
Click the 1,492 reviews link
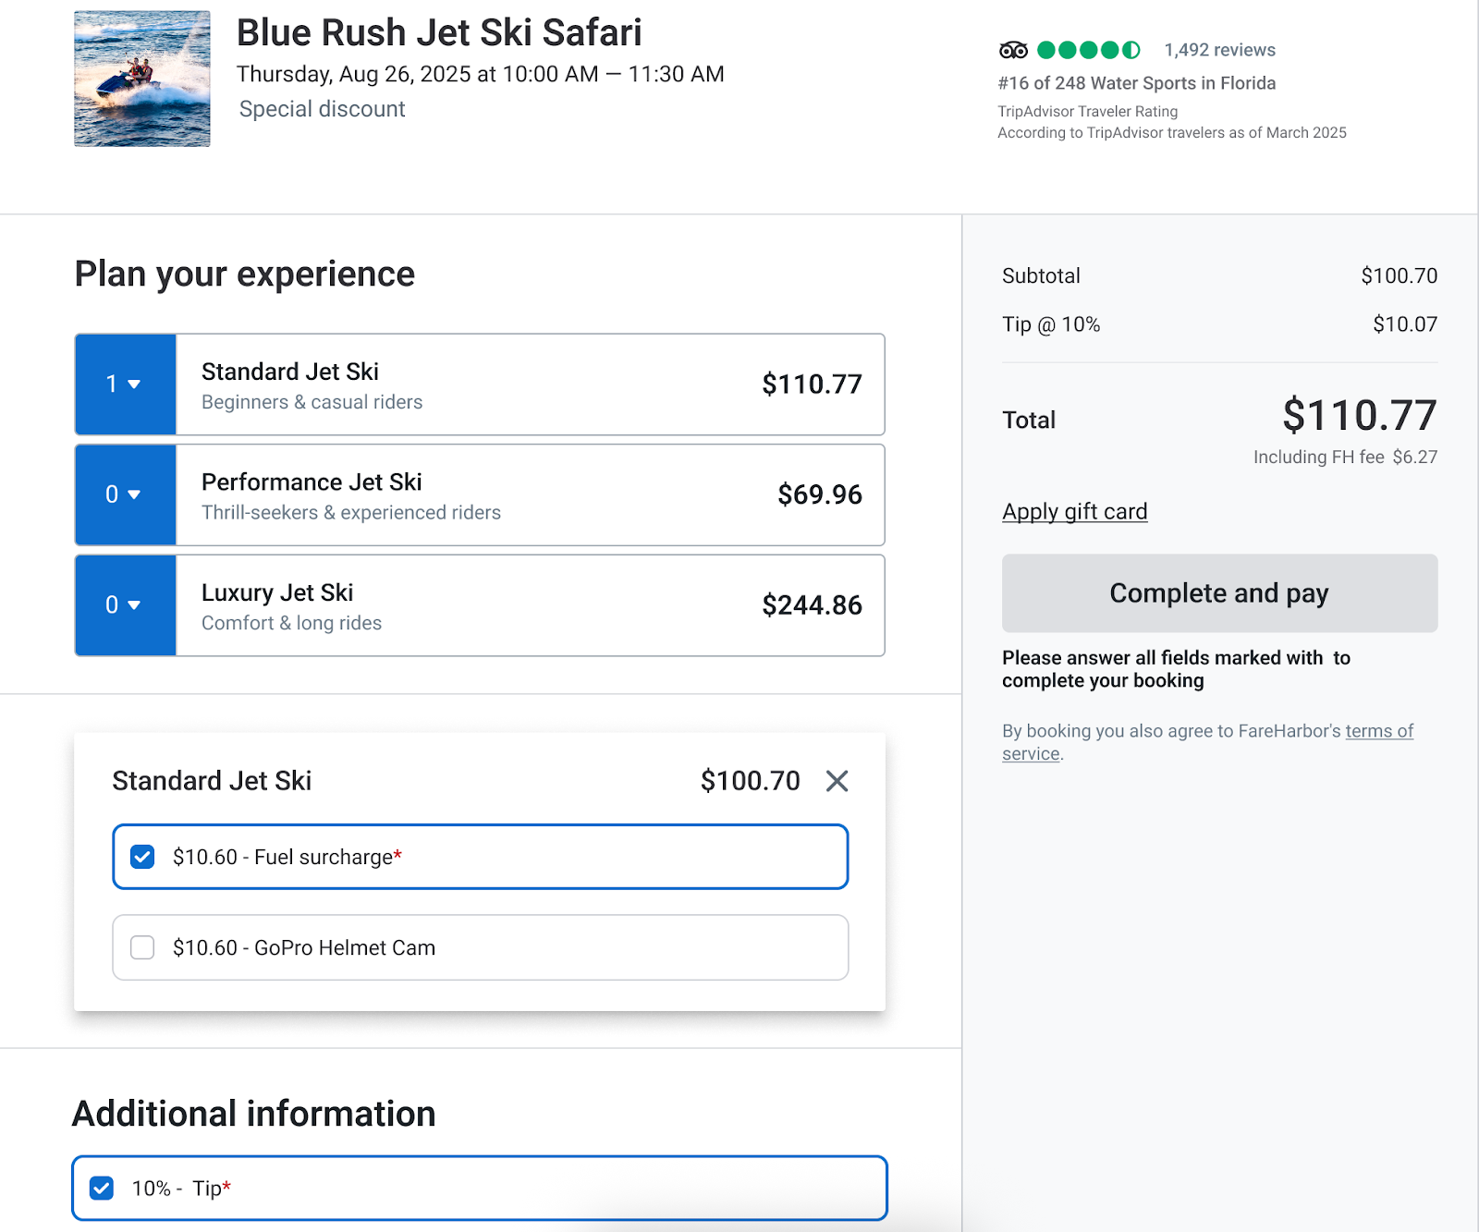tap(1219, 50)
